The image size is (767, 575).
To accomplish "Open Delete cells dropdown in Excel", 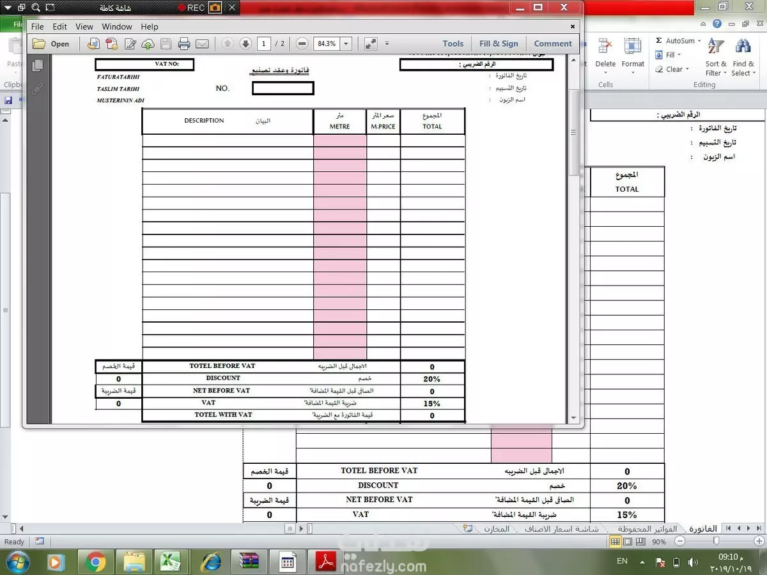I will 605,56.
